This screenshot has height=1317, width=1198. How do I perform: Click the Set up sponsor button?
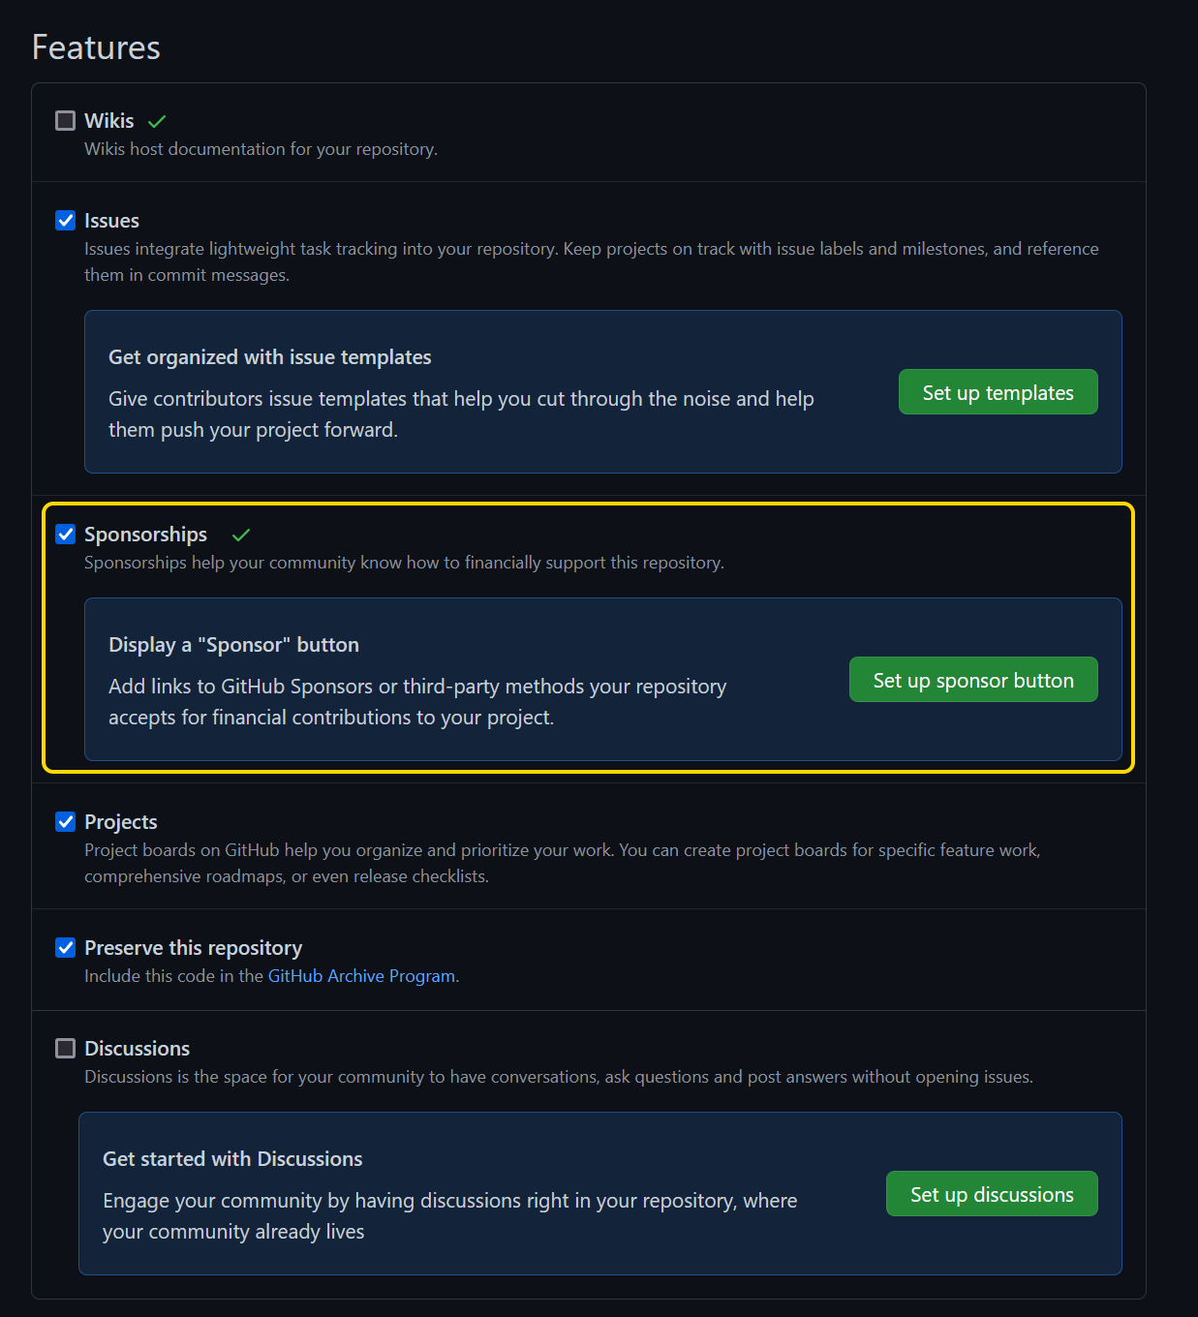[972, 679]
